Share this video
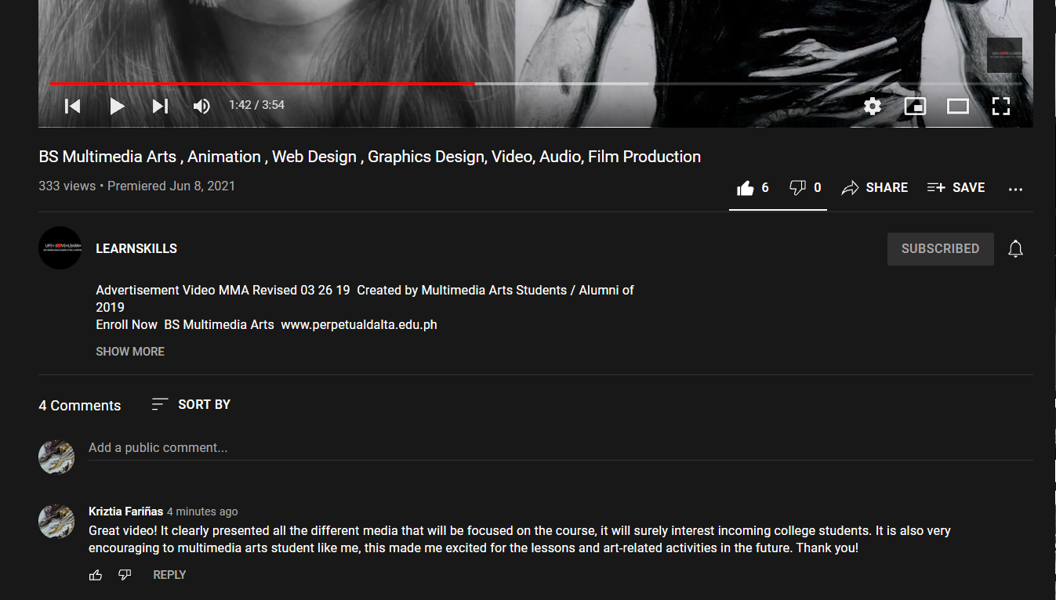 874,188
